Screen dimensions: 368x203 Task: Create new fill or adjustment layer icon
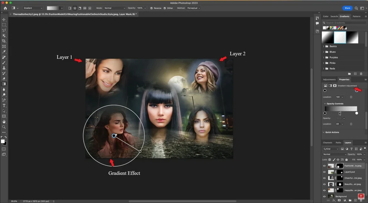coord(345,200)
